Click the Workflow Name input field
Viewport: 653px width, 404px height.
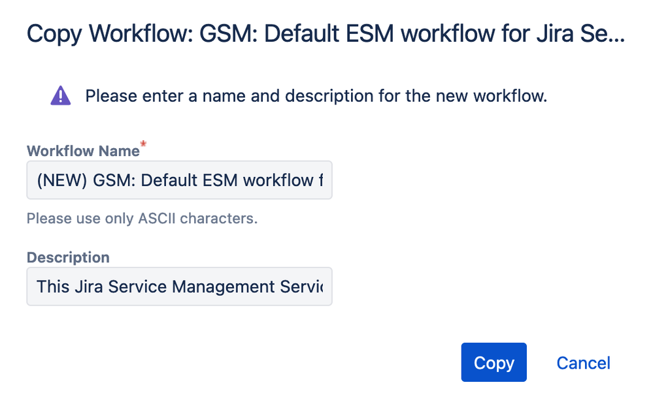(x=180, y=180)
